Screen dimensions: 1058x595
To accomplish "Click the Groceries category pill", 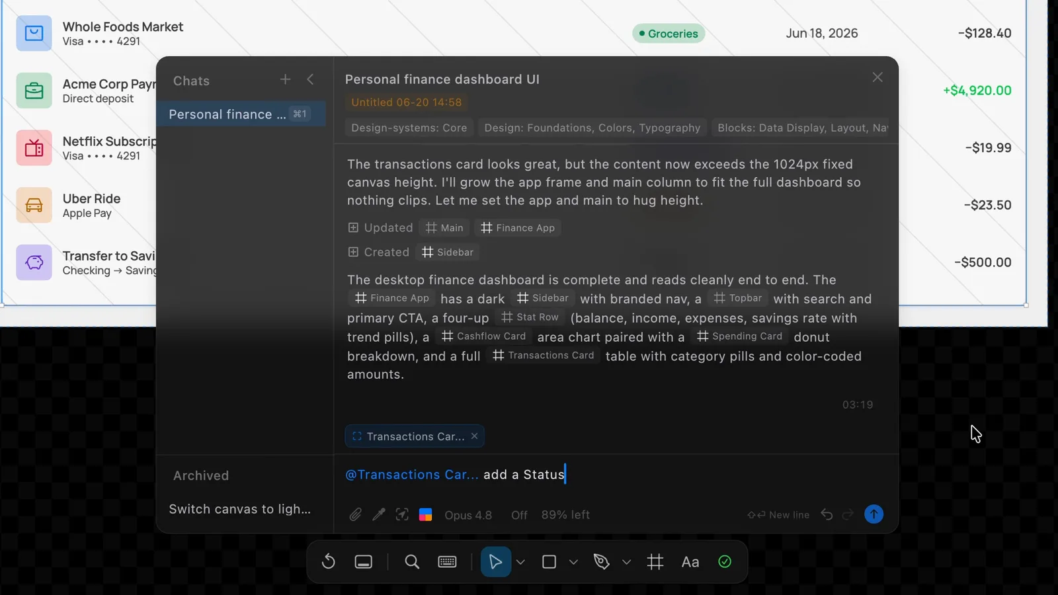I will click(669, 34).
